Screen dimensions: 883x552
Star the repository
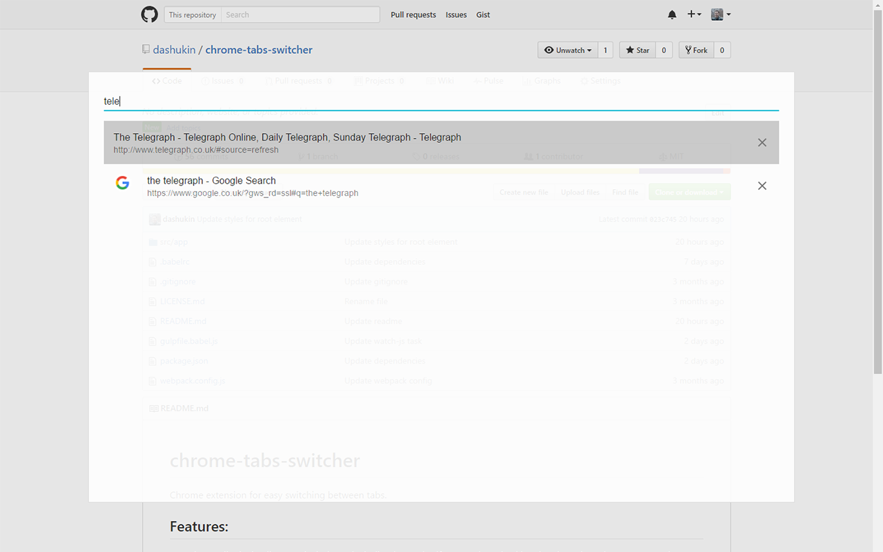point(637,50)
